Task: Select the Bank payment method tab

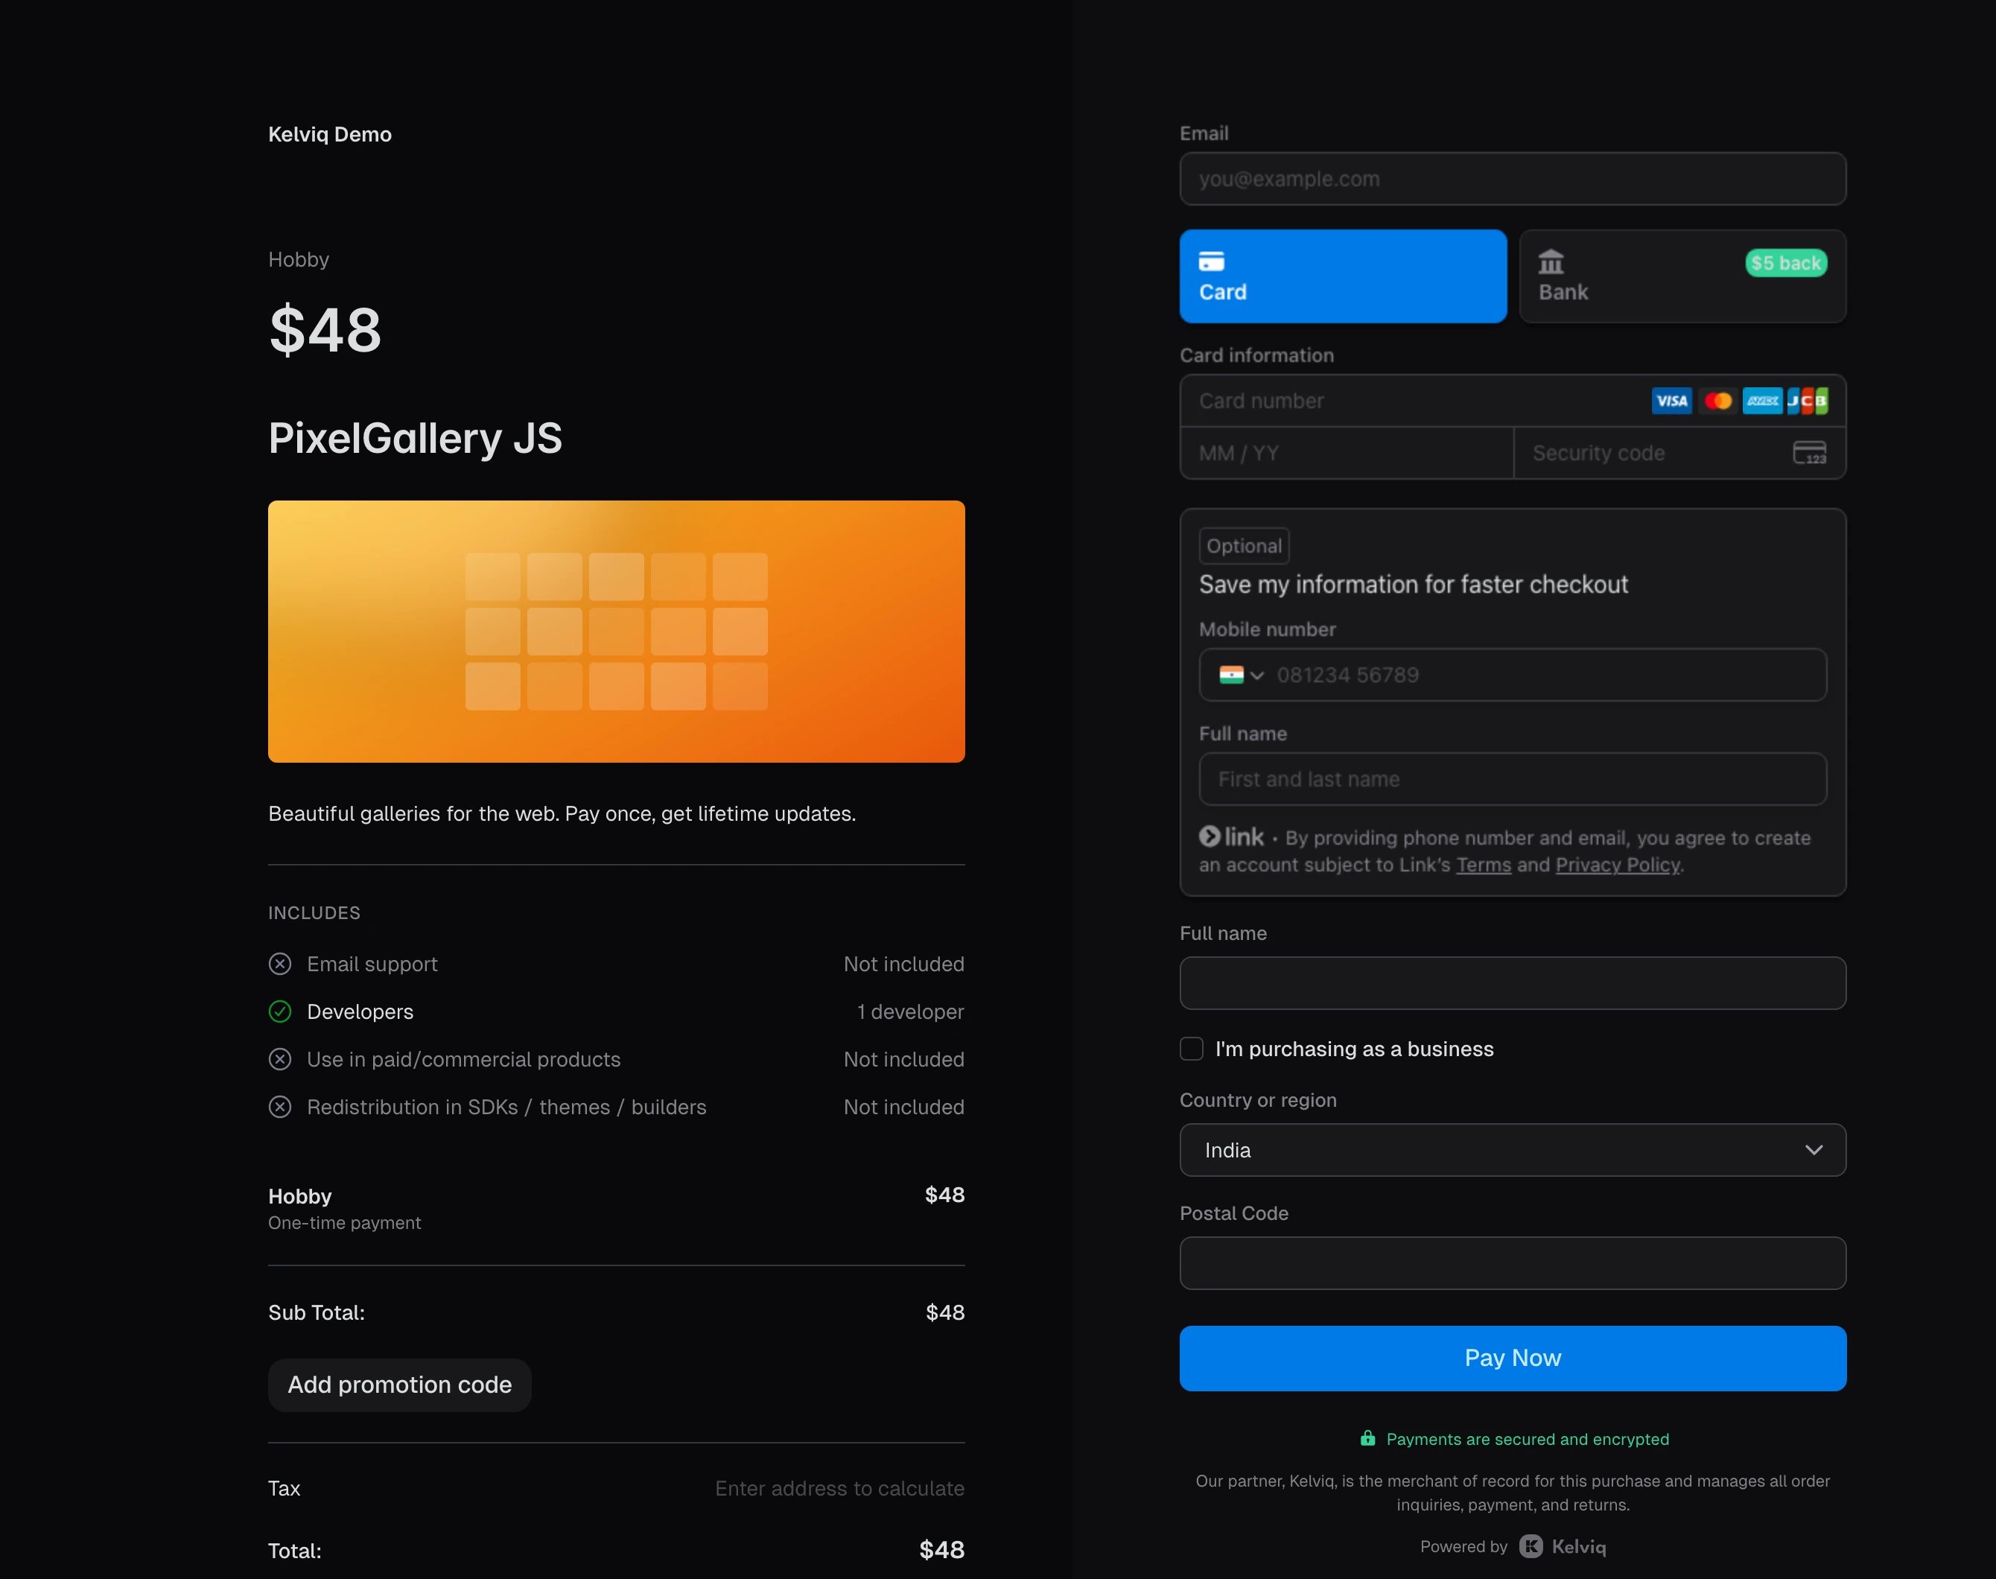Action: point(1682,276)
